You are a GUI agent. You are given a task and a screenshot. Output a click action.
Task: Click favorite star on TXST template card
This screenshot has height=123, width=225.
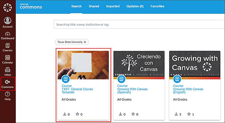[77, 114]
